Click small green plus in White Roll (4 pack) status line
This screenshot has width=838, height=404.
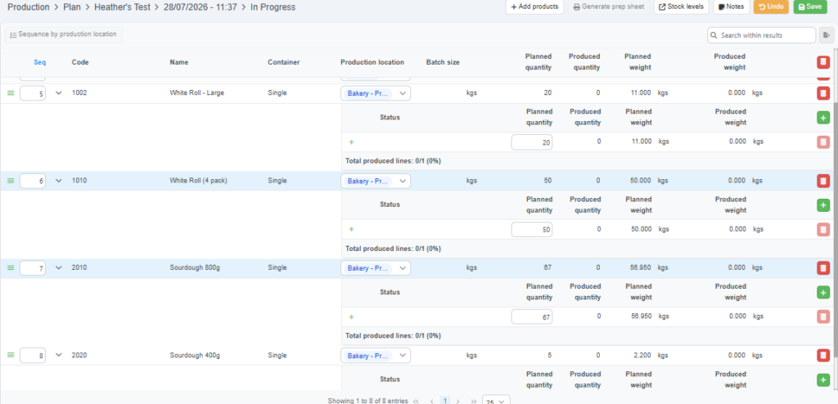click(351, 229)
